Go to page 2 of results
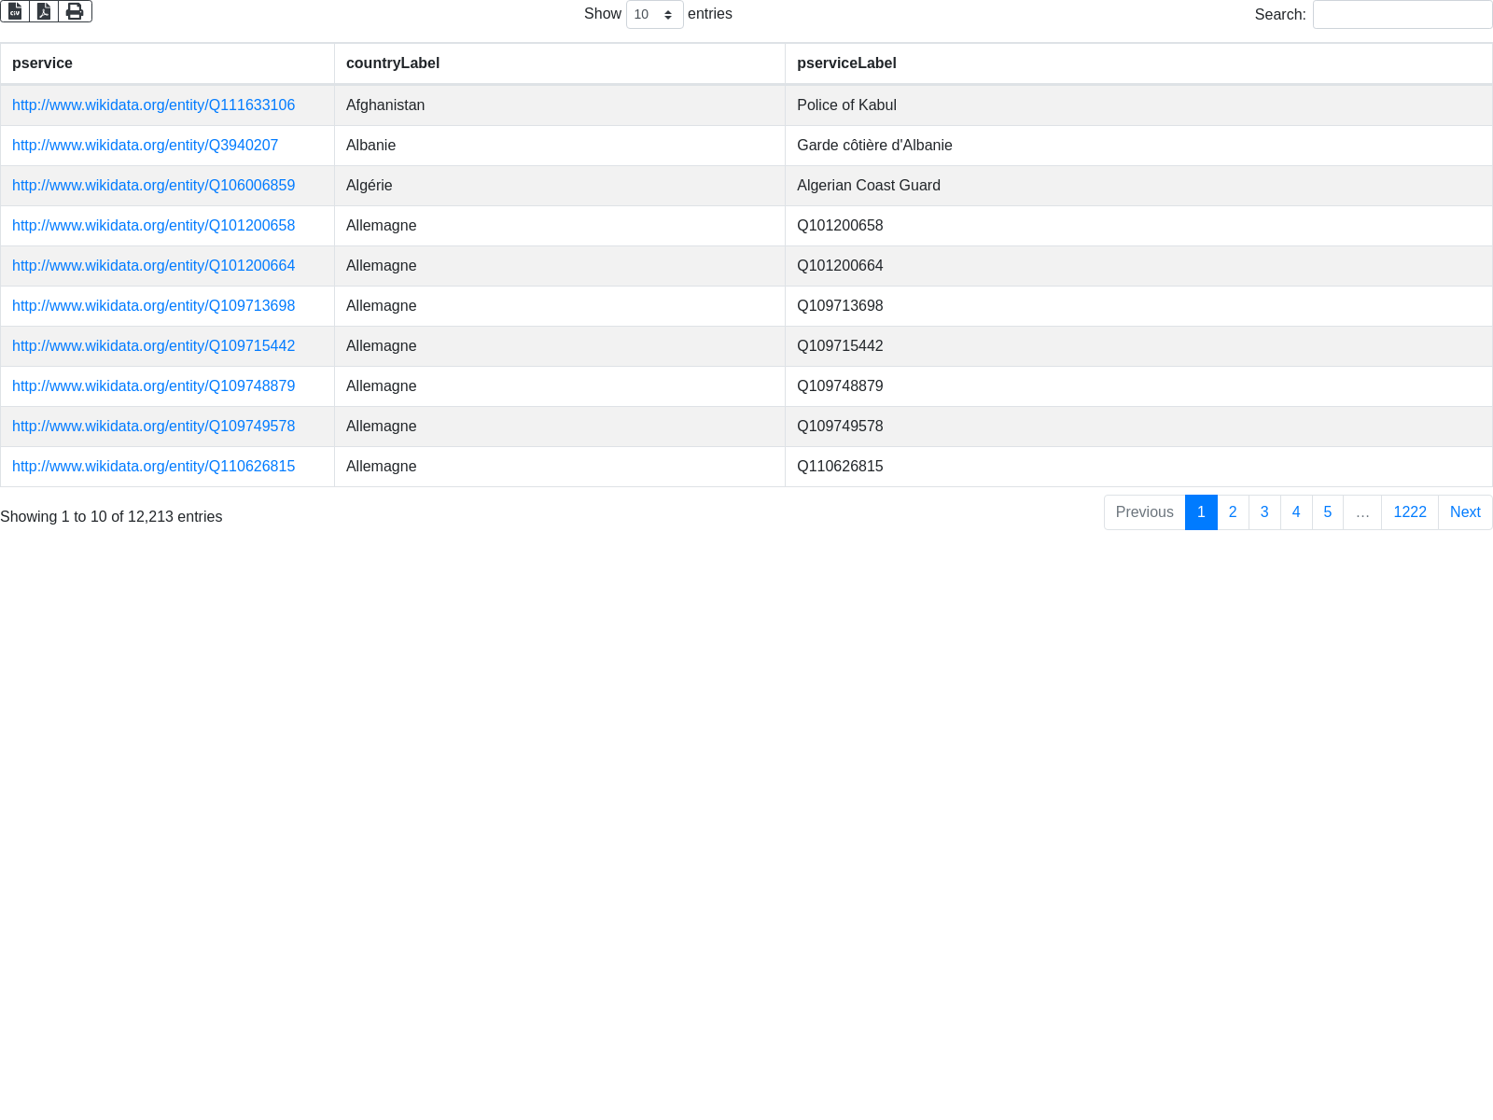 click(1233, 512)
